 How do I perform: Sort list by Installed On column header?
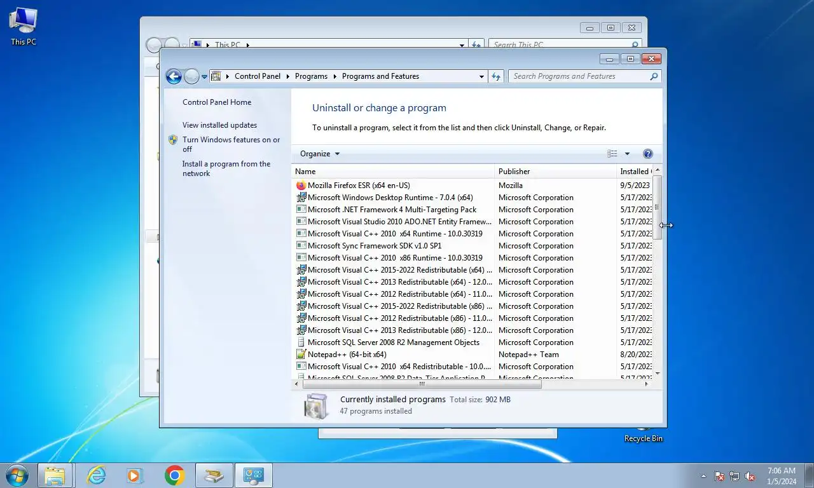(635, 172)
